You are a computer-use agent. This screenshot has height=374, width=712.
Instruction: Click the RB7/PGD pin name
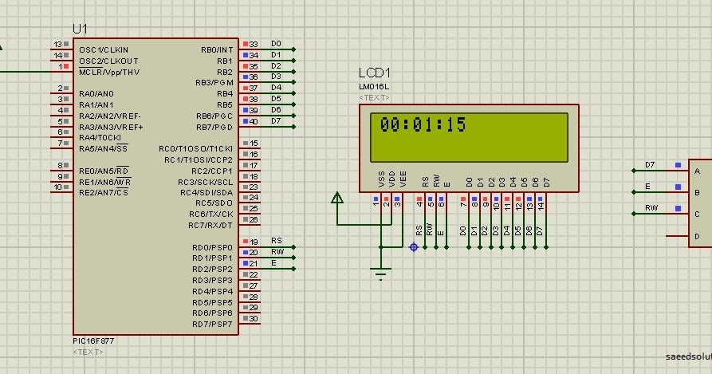pos(214,127)
